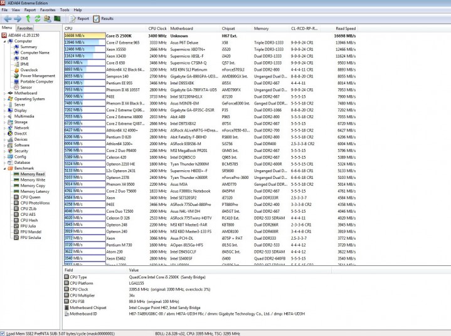Expand the Network tree node
Image resolution: width=451 pixels, height=336 pixels.
coord(4,128)
